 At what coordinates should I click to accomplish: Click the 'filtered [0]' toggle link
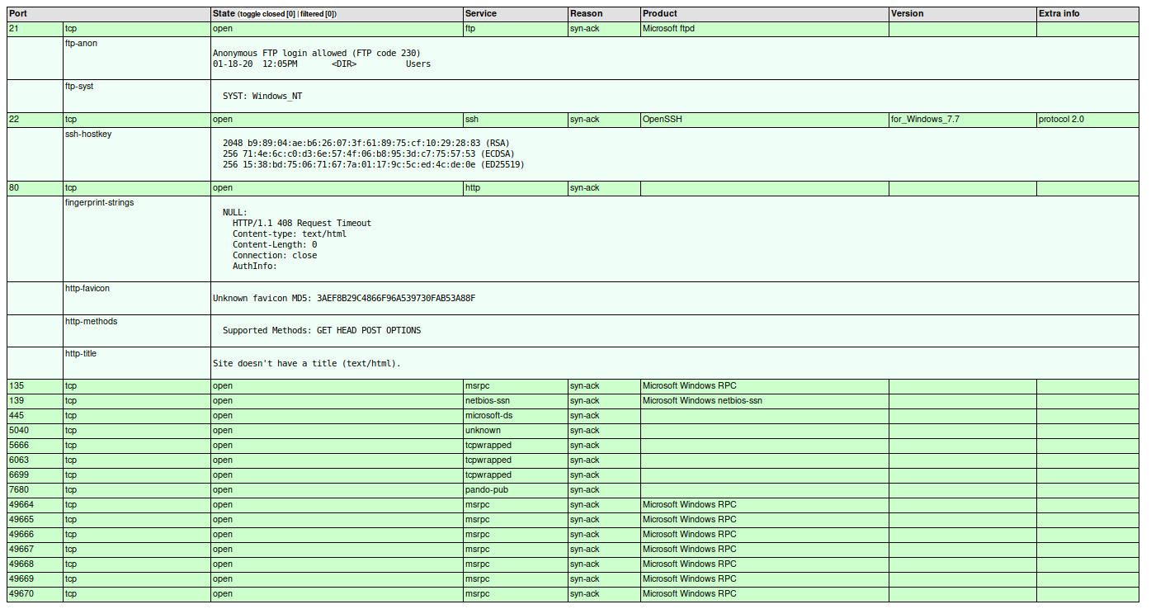[x=318, y=14]
